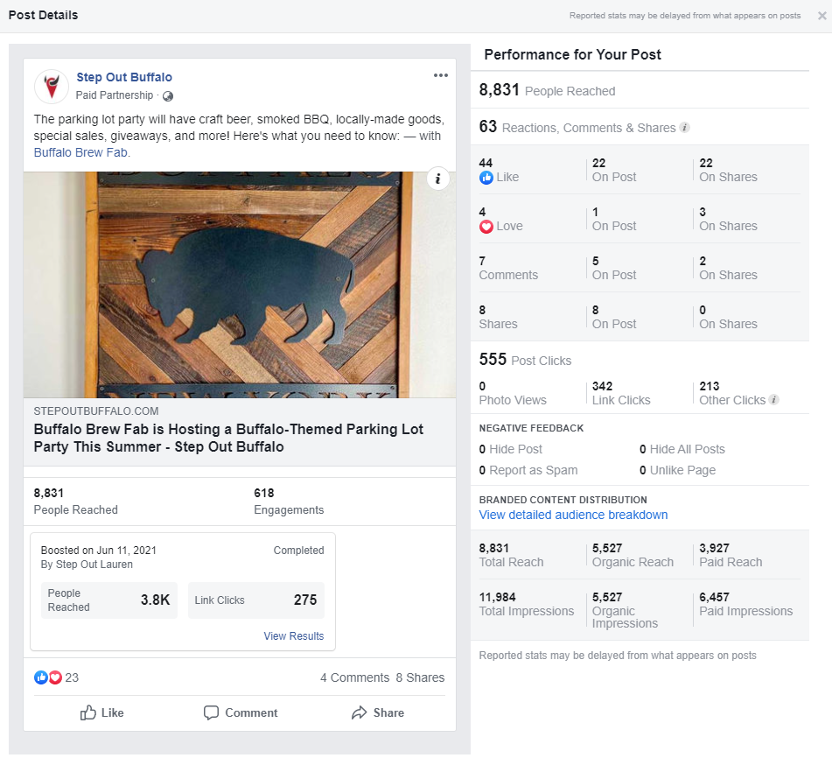Click the blue Like reaction icon in stats
Viewport: 832px width, 765px height.
point(486,178)
